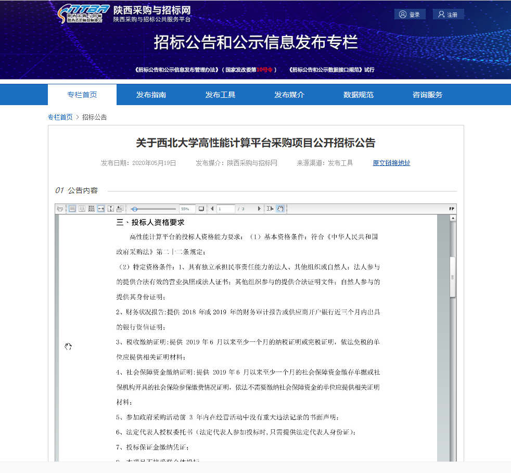Toggle fit-to-width in PDF viewer
The width and height of the screenshot is (511, 473).
point(100,209)
